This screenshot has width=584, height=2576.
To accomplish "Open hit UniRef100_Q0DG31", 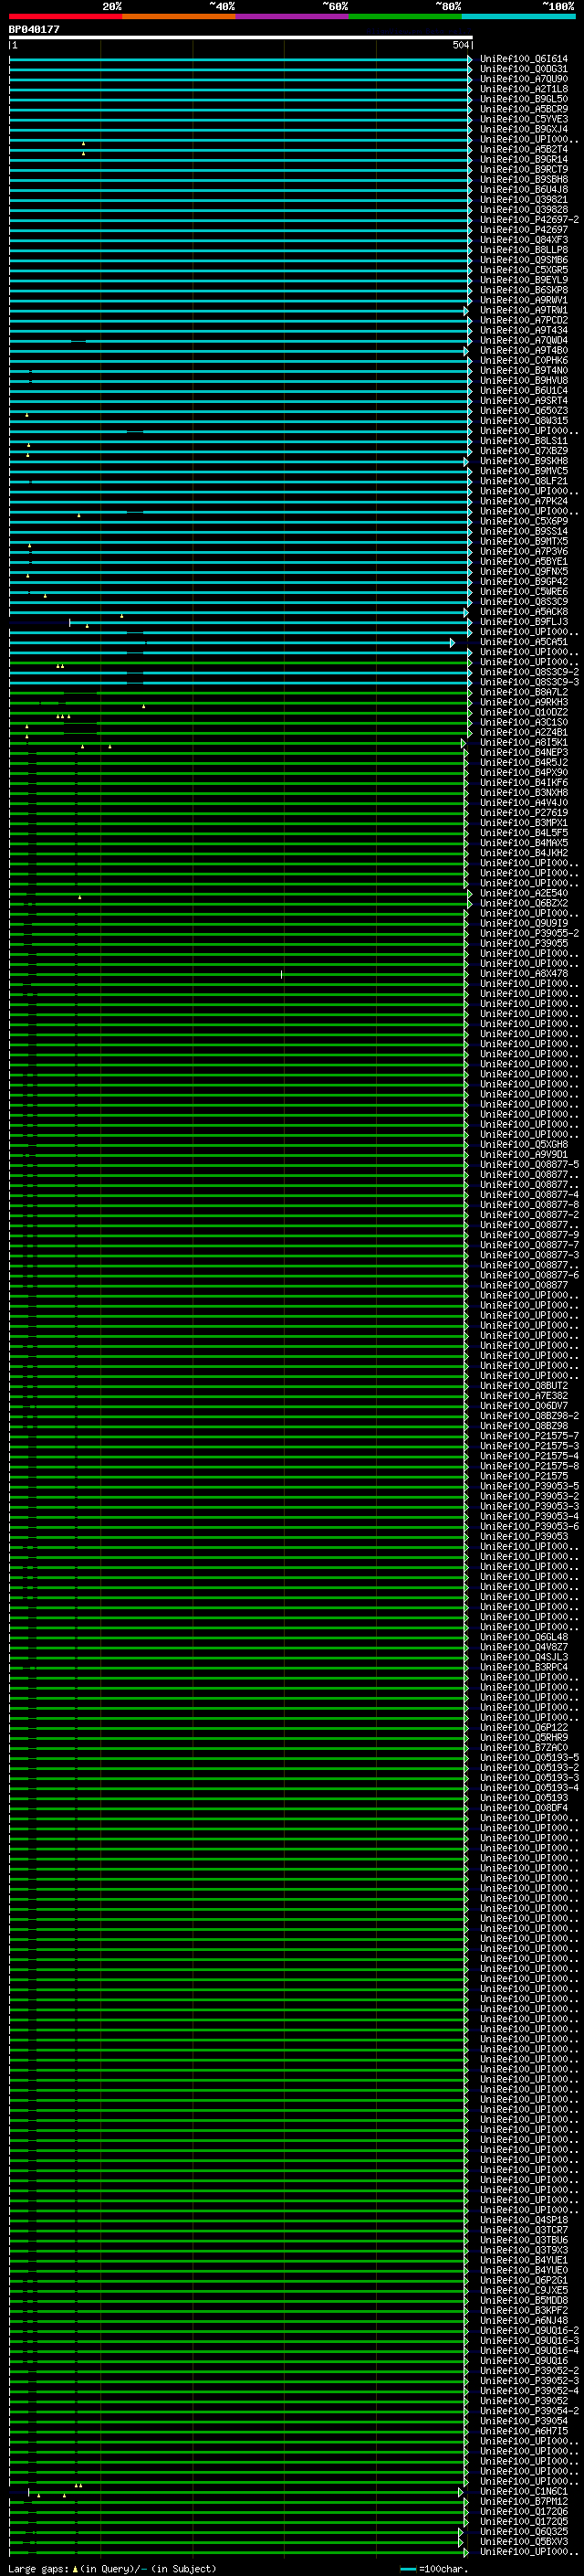I will point(524,69).
